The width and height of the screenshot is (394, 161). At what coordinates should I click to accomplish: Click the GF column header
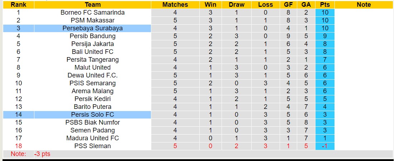(x=288, y=5)
